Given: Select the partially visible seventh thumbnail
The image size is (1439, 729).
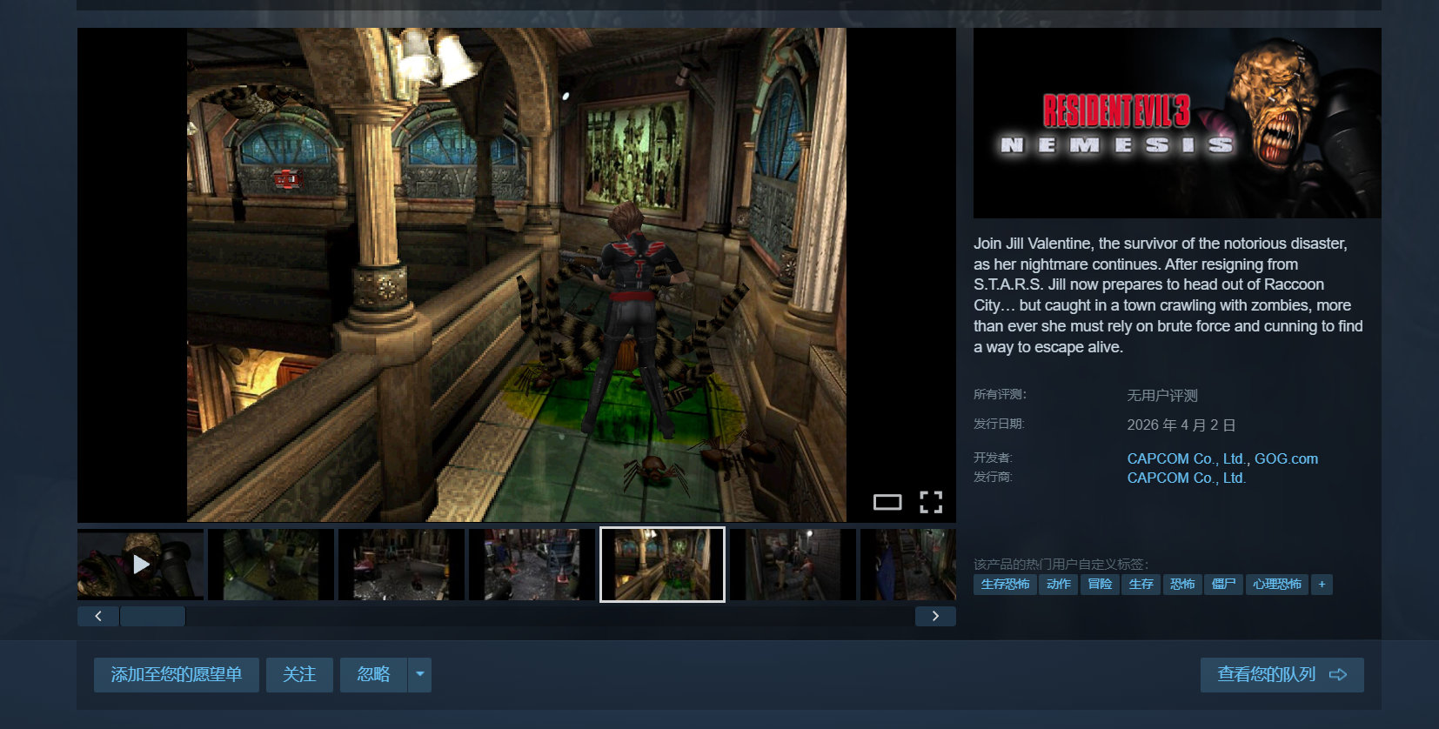Looking at the screenshot, I should [x=908, y=564].
